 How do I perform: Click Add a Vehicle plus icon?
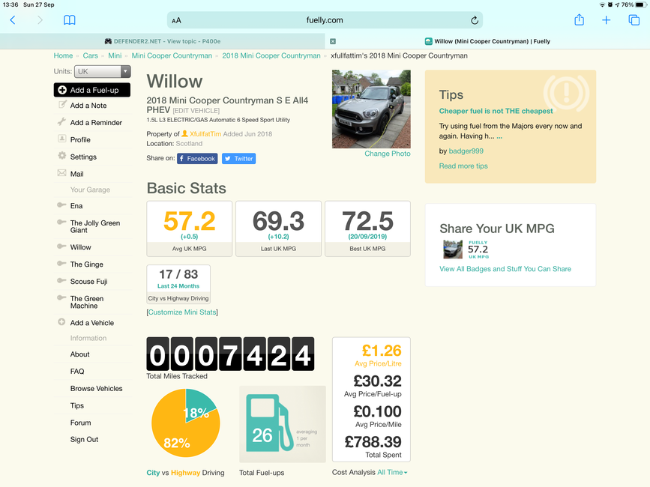[61, 321]
